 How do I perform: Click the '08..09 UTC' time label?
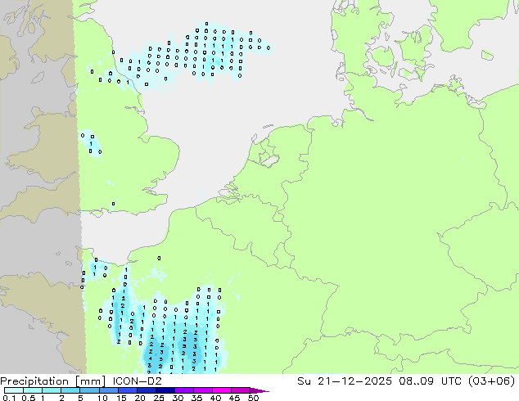(432, 381)
